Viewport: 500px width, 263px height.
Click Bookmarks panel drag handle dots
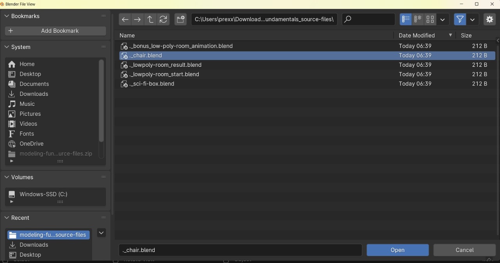click(x=104, y=16)
